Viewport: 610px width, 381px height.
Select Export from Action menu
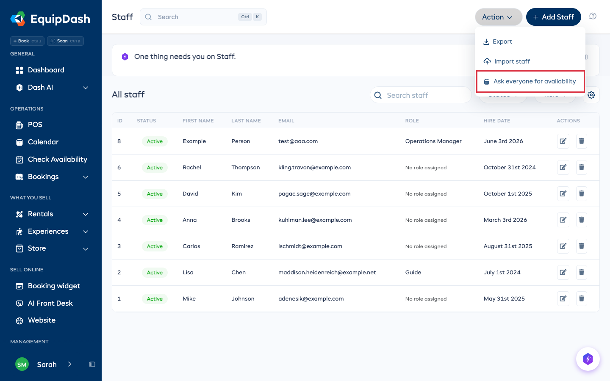tap(530, 41)
